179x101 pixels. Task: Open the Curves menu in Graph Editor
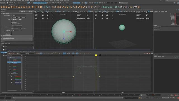pyautogui.click(x=18, y=52)
